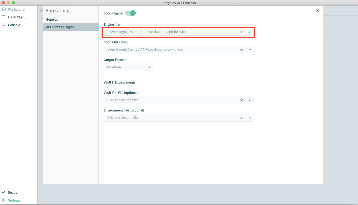Close the App settings dialog
Image resolution: width=358 pixels, height=205 pixels.
[318, 11]
